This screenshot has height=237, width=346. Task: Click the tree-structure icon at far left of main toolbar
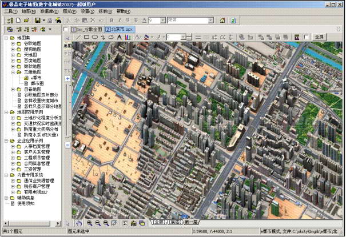(x=10, y=21)
